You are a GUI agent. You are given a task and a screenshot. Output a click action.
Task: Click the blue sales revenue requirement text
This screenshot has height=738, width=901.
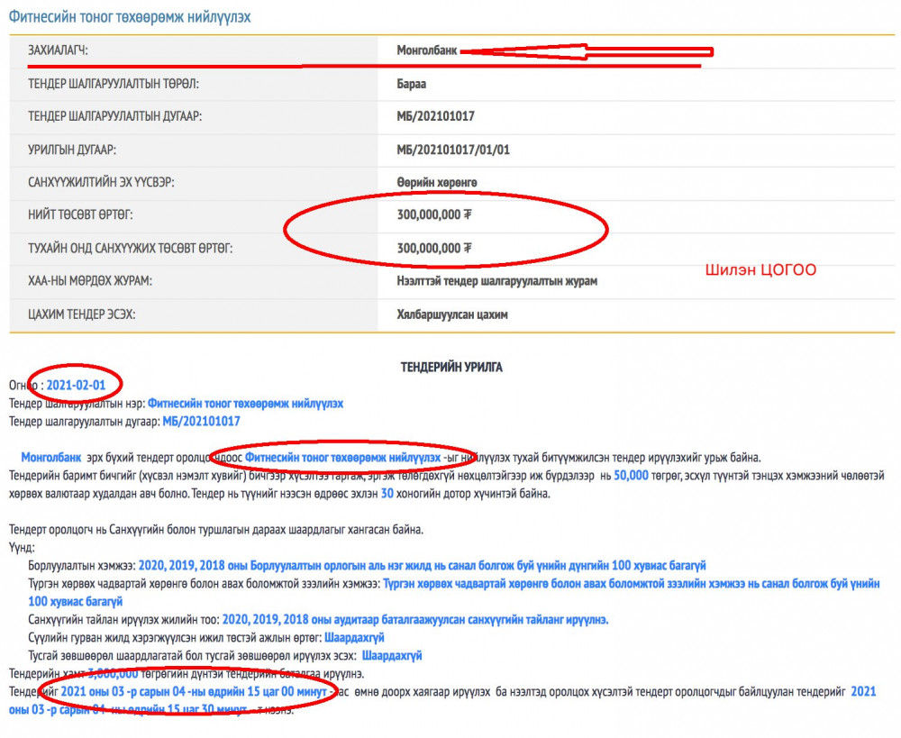click(x=423, y=565)
